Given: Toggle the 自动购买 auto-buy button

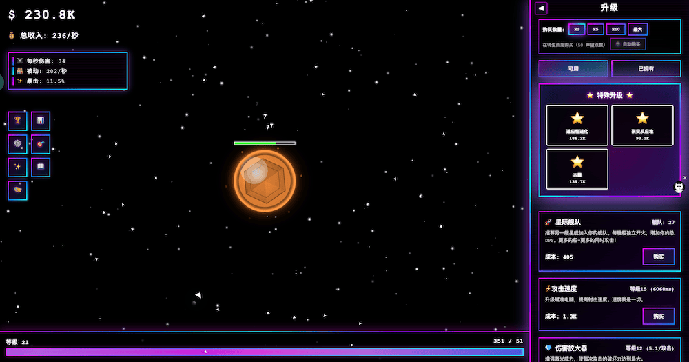Looking at the screenshot, I should (x=628, y=44).
